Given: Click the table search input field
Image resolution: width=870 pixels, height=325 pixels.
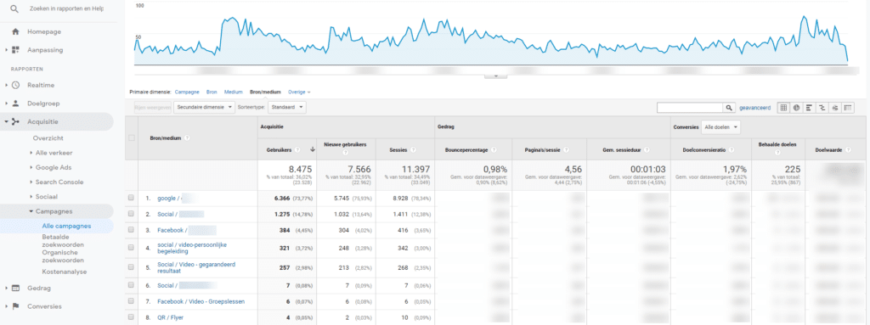Looking at the screenshot, I should click(x=690, y=108).
